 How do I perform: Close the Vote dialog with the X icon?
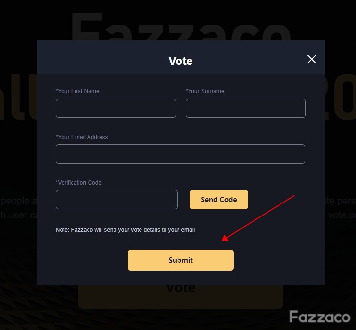(x=312, y=59)
